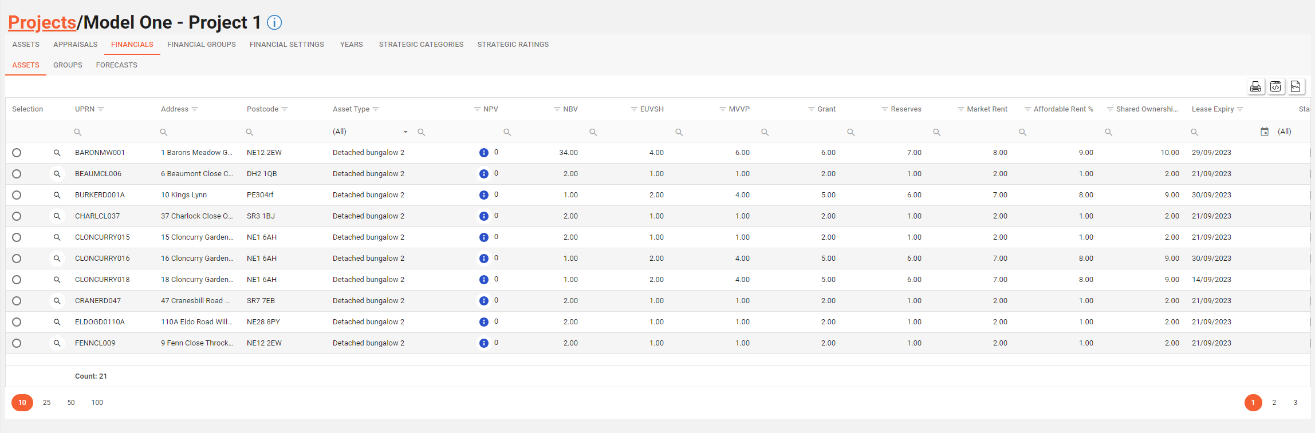
Task: Select the radio button for ELDOGD0110A
Action: [x=17, y=322]
